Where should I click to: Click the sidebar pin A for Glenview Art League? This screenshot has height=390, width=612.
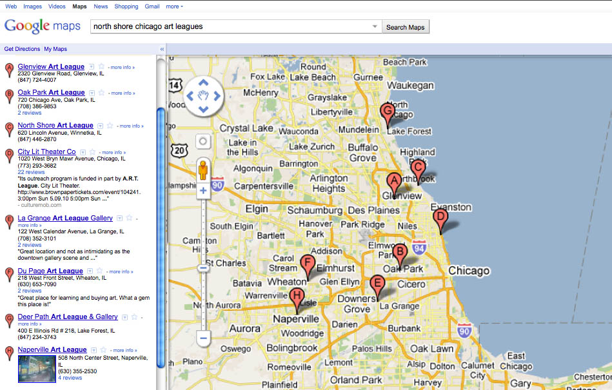click(10, 71)
